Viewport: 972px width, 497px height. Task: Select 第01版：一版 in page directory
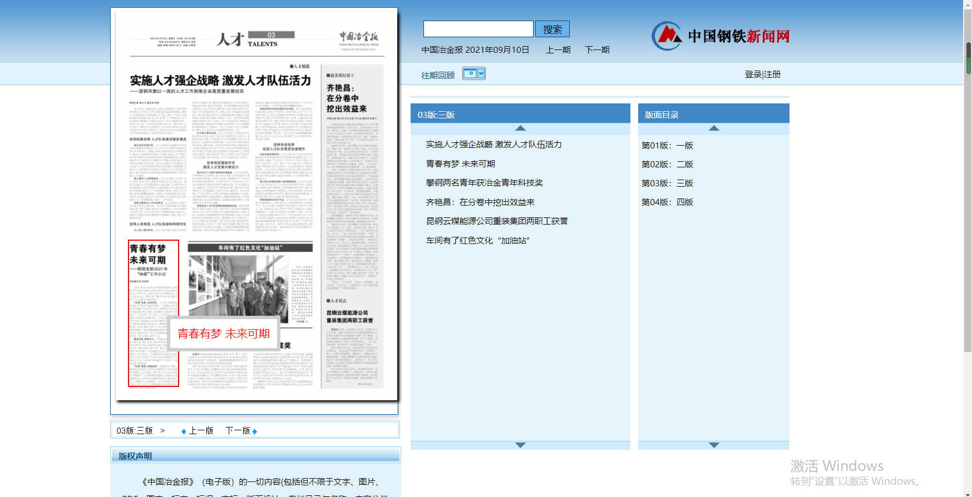tap(668, 145)
